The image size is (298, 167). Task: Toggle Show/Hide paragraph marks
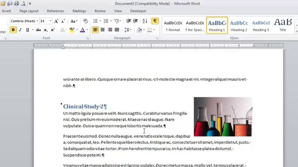coord(155,21)
